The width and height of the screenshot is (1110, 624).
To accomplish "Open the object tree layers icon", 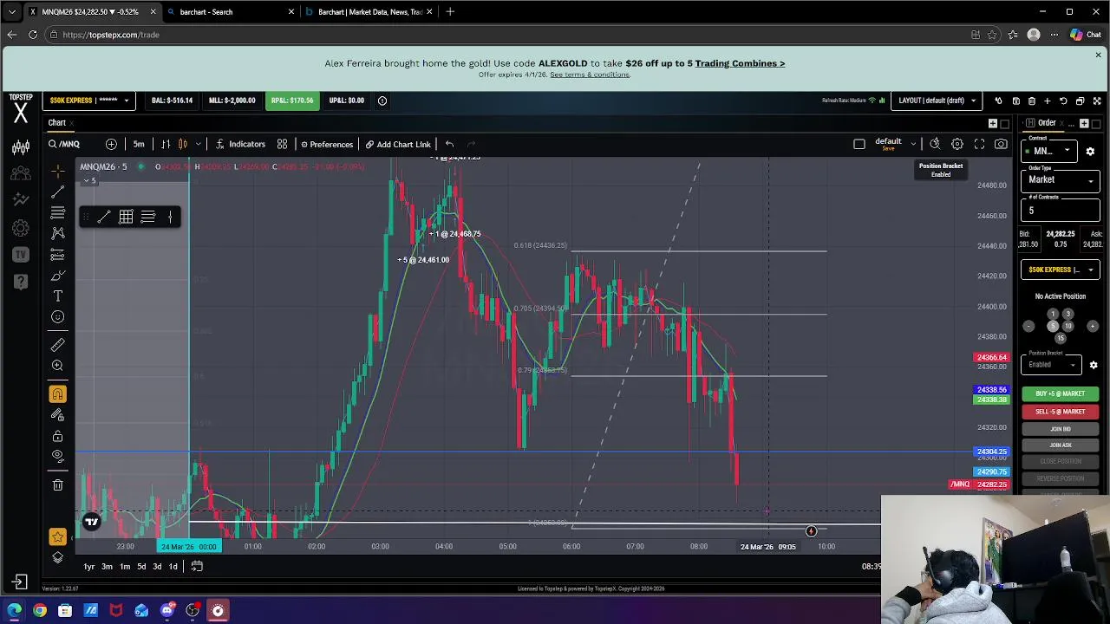I will (x=57, y=557).
